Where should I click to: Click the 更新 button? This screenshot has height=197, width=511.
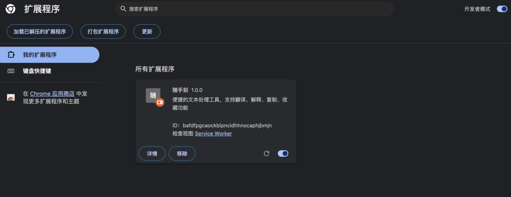coord(147,32)
